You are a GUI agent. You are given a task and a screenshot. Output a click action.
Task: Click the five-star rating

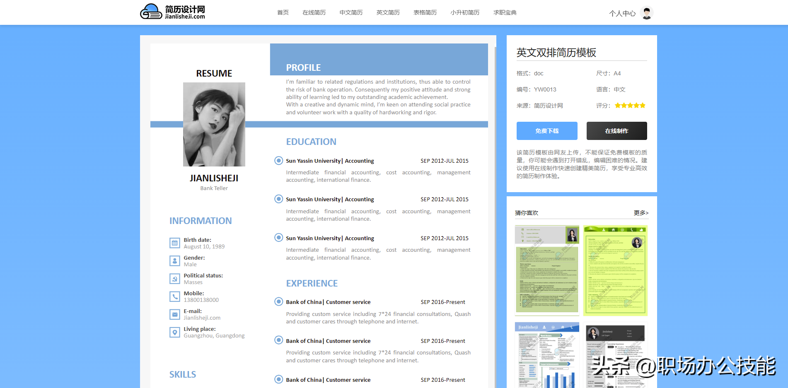[x=630, y=106]
